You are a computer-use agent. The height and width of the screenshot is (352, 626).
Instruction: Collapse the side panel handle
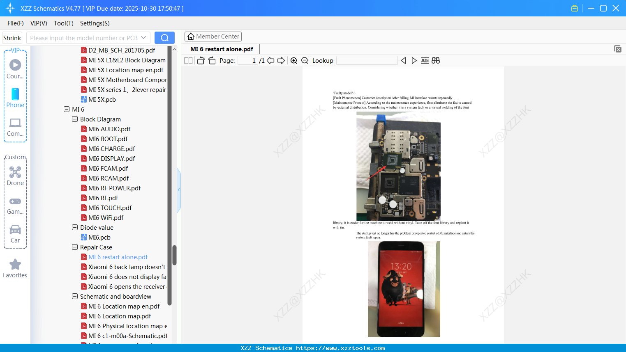[179, 190]
